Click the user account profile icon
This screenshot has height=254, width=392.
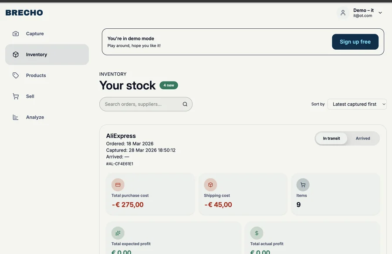(343, 13)
